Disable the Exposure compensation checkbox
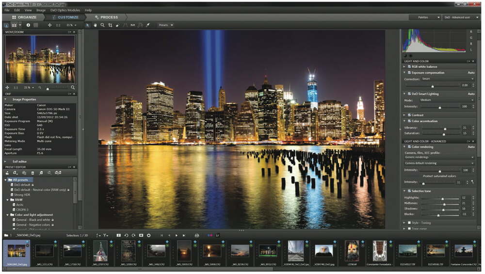Image resolution: width=485 pixels, height=274 pixels. (410, 73)
